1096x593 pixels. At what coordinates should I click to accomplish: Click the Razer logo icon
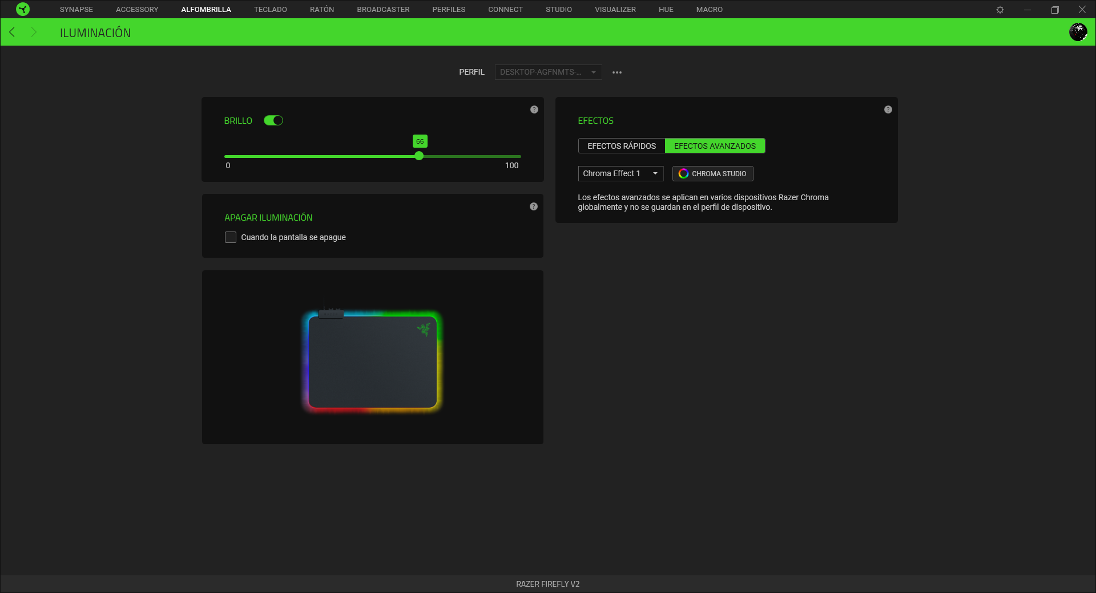click(23, 9)
